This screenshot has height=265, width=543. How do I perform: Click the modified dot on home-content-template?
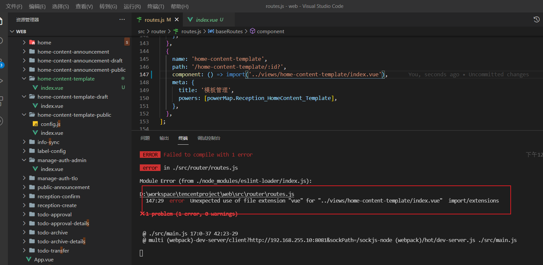click(123, 79)
